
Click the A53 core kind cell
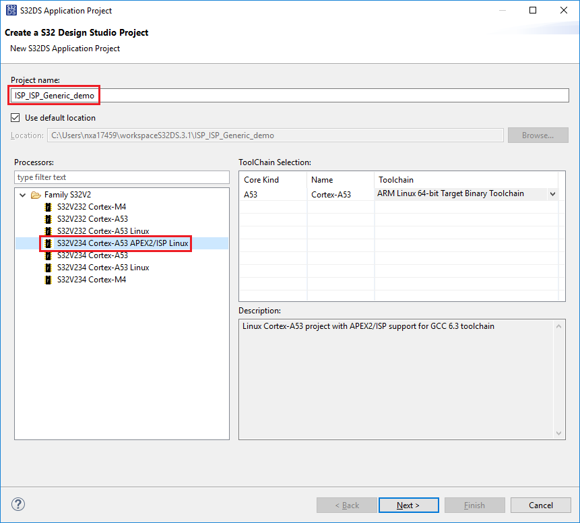[273, 195]
